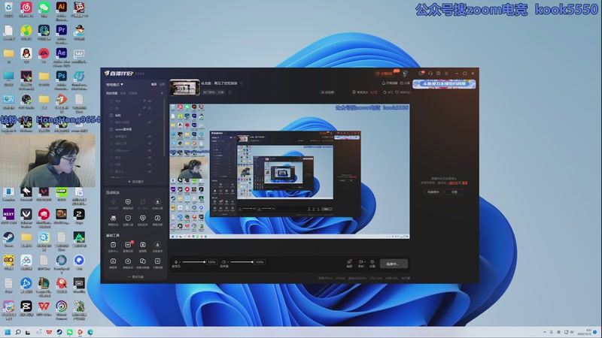Open Adobe Illustrator from the desktop

(x=62, y=8)
